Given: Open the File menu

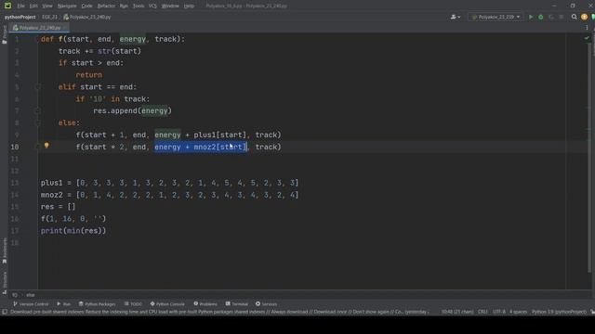Looking at the screenshot, I should 20,6.
